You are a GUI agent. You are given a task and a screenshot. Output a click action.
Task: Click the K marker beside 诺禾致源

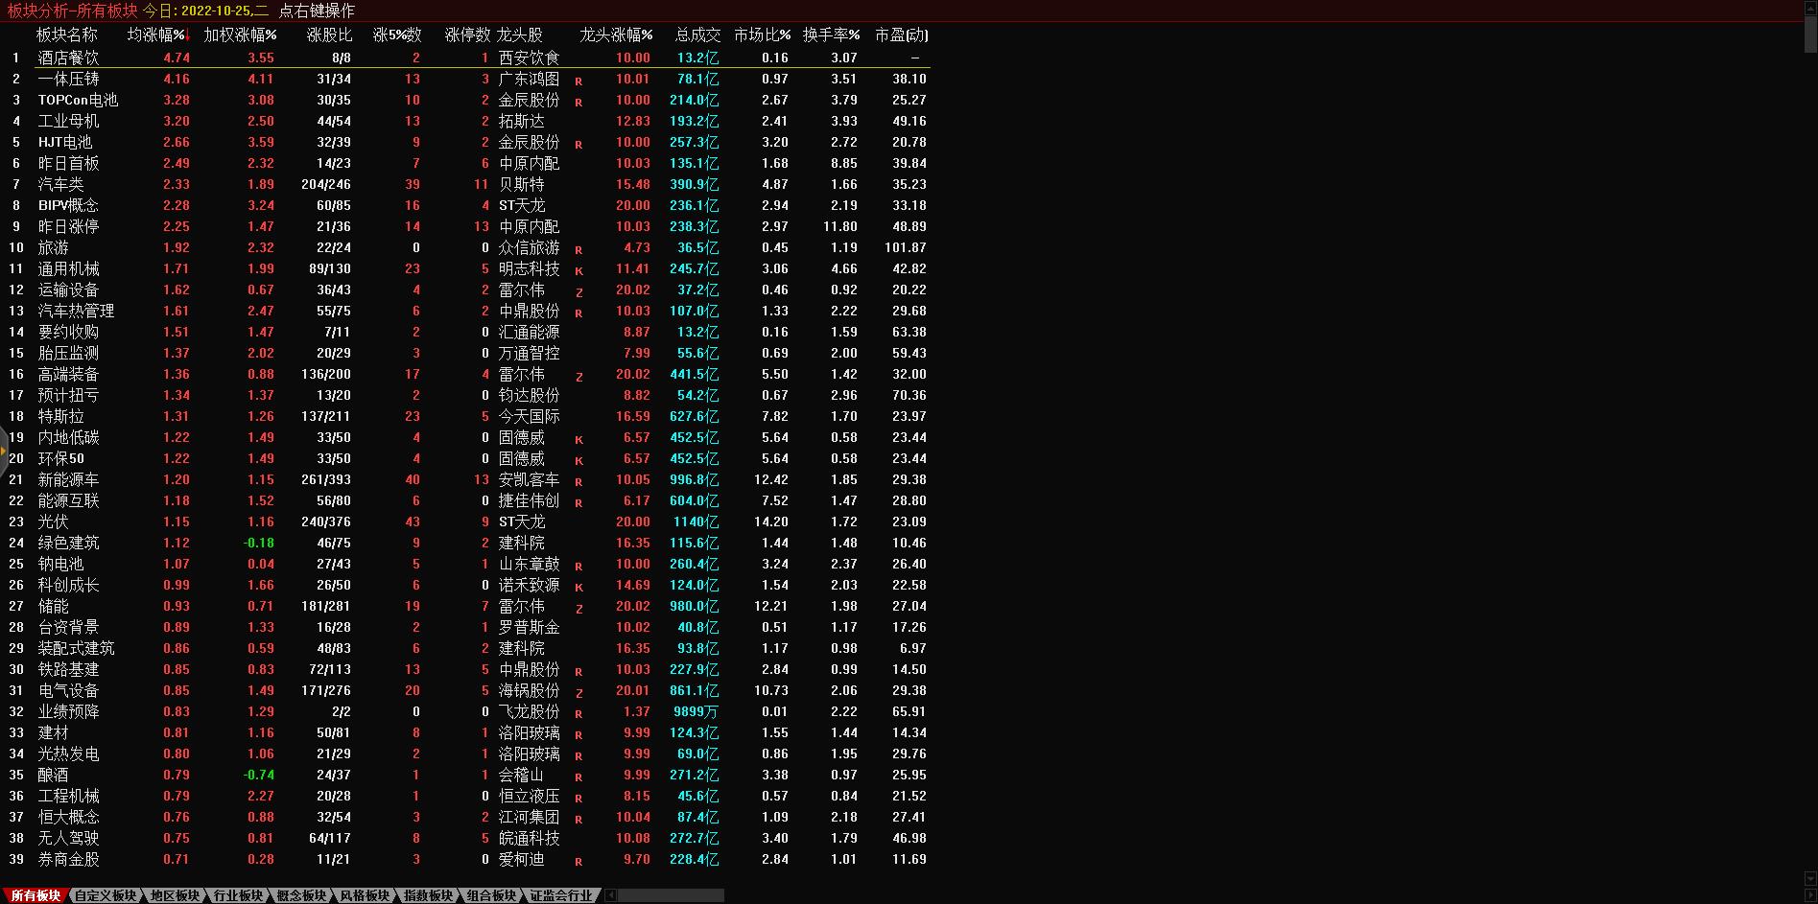578,587
